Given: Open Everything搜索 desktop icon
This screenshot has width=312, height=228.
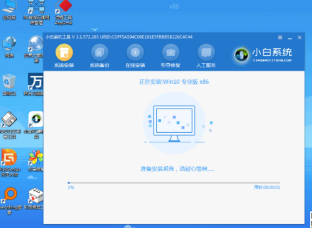Looking at the screenshot, I should [x=10, y=201].
